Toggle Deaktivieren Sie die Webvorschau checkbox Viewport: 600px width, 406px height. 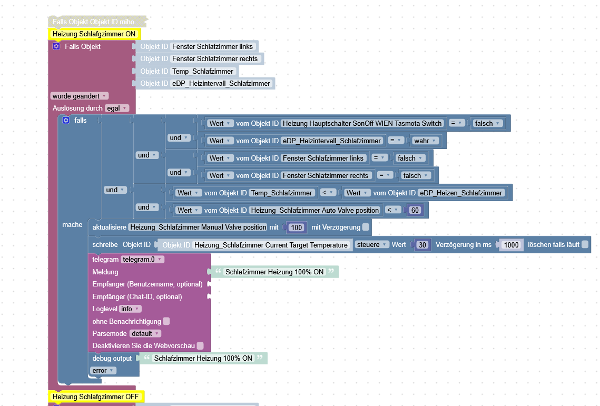point(200,345)
